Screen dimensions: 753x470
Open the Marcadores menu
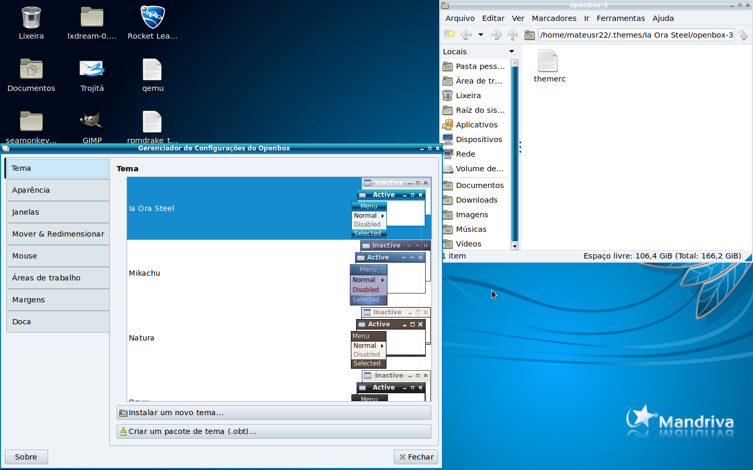554,18
